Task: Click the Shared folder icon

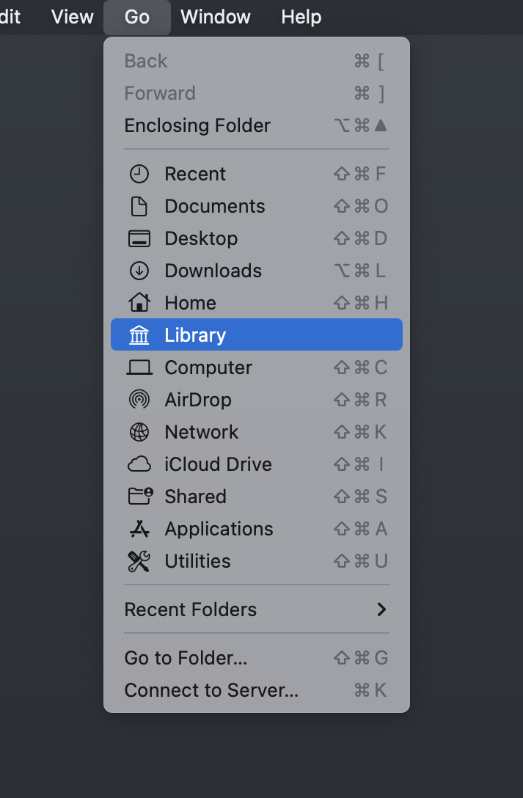Action: coord(139,497)
